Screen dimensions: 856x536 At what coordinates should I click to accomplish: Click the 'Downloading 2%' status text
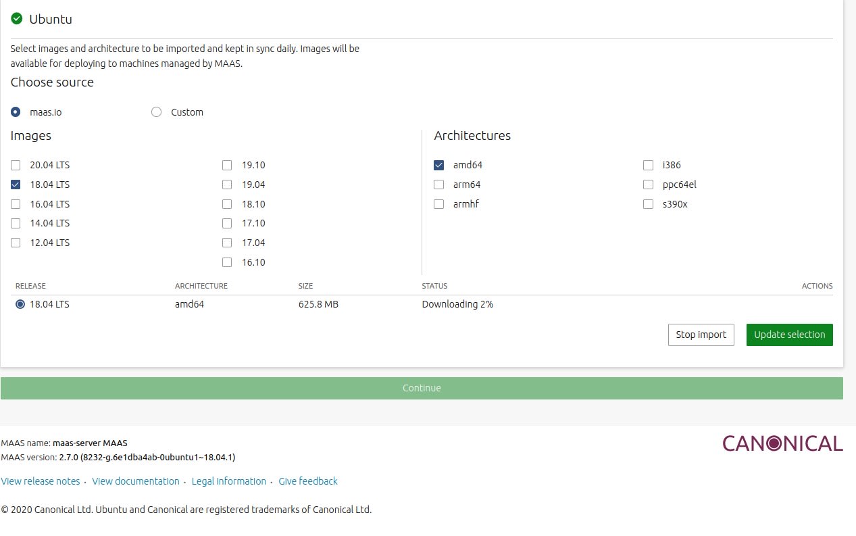(x=457, y=304)
